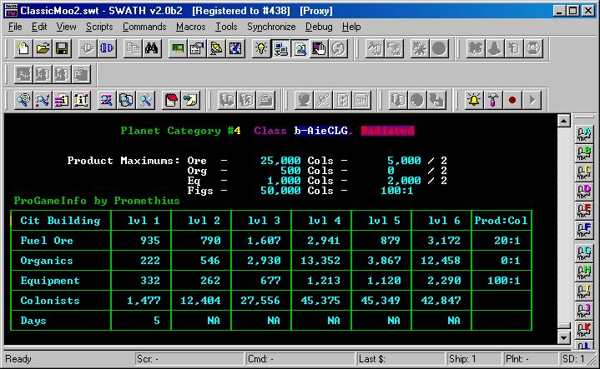Toggle the hand-over-window toolbar button
The width and height of the screenshot is (600, 369).
pyautogui.click(x=318, y=49)
